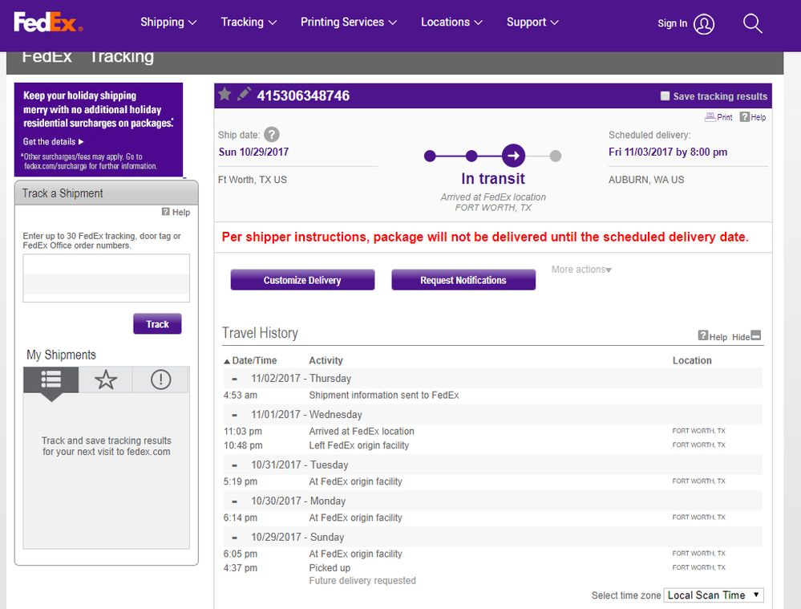Show My Shipments favorites star tab
This screenshot has height=609, width=801.
coord(106,380)
